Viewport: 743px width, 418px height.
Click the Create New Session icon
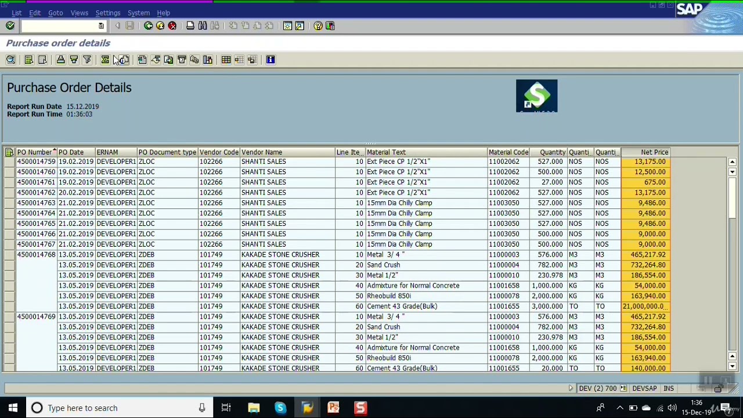click(287, 26)
